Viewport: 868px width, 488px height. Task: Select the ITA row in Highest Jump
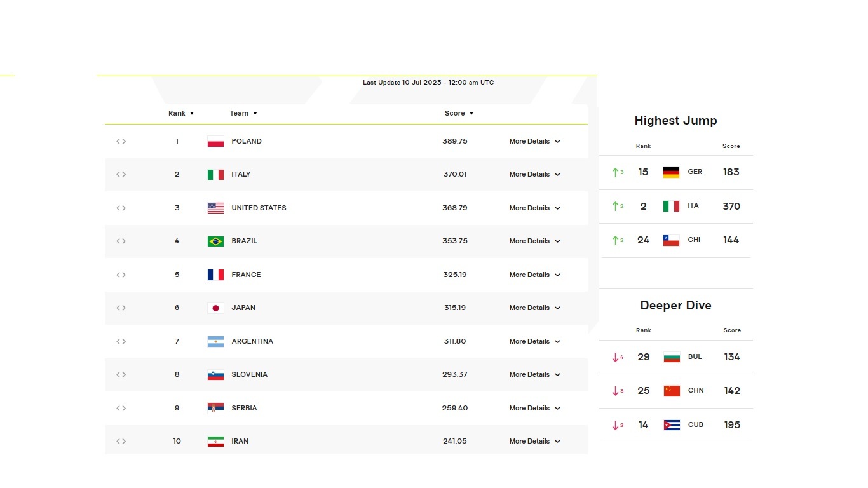[675, 207]
